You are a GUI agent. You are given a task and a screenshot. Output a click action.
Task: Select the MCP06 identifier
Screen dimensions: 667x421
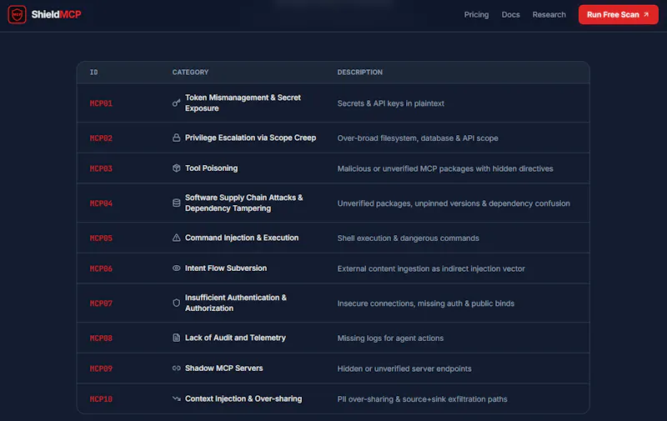[101, 268]
